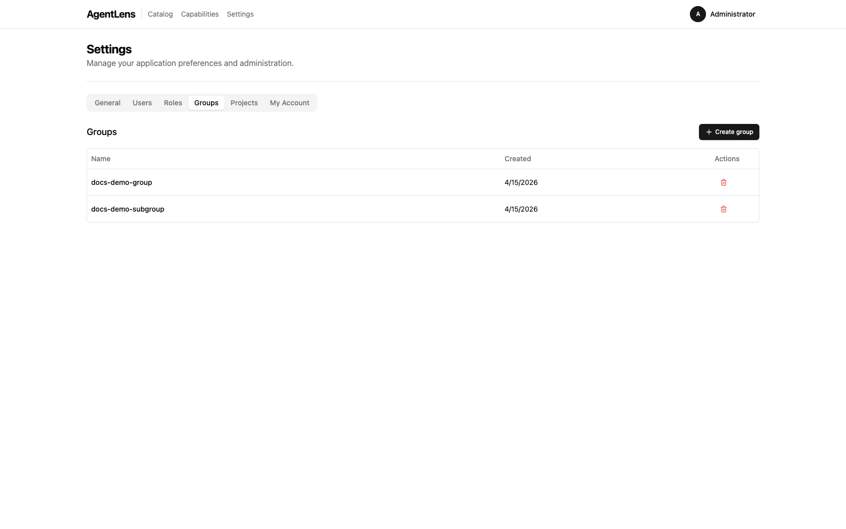Screen dimensions: 846x529
Task: Select the My Account tab
Action: 290,103
